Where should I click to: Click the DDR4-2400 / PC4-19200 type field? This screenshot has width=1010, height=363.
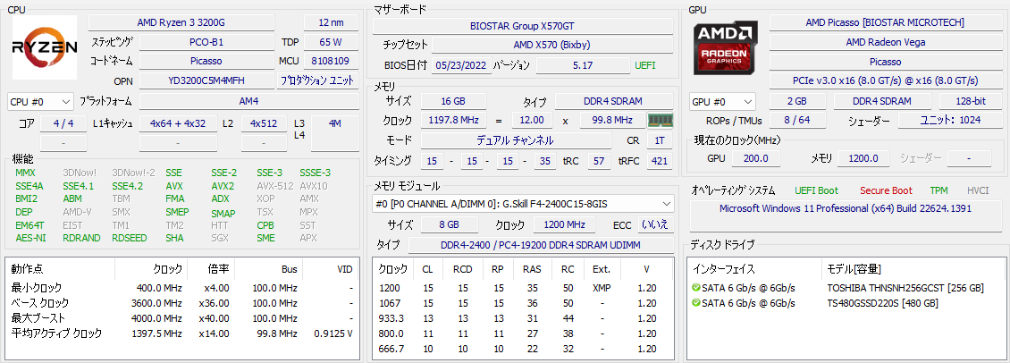[x=541, y=246]
